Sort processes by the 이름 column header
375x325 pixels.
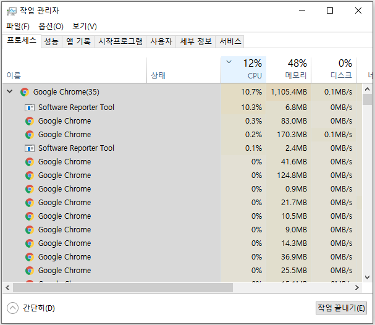tap(74, 70)
